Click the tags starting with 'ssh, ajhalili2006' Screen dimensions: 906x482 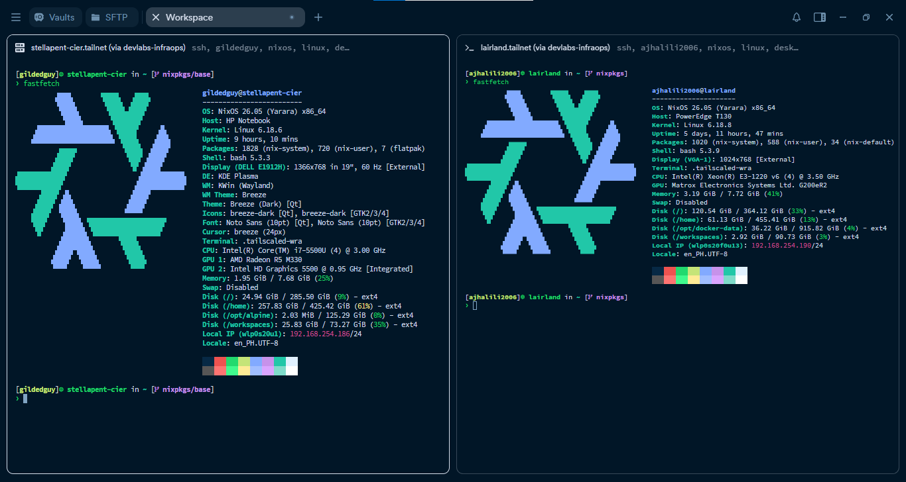708,48
